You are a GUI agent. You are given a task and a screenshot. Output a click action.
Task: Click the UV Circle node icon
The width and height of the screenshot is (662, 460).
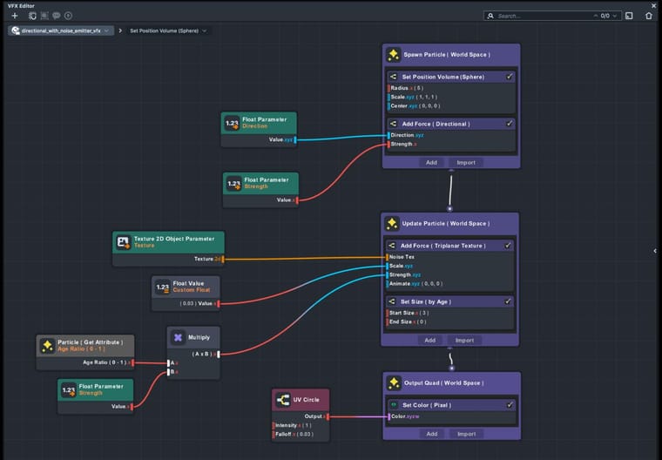(283, 400)
